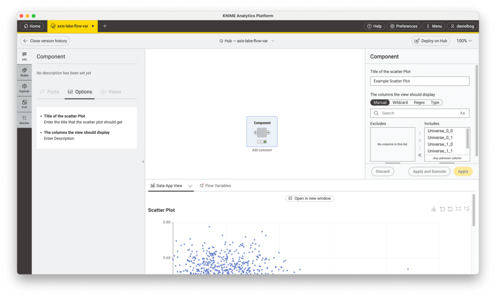Open the Monitor side panel
This screenshot has height=297, width=496.
(x=24, y=120)
